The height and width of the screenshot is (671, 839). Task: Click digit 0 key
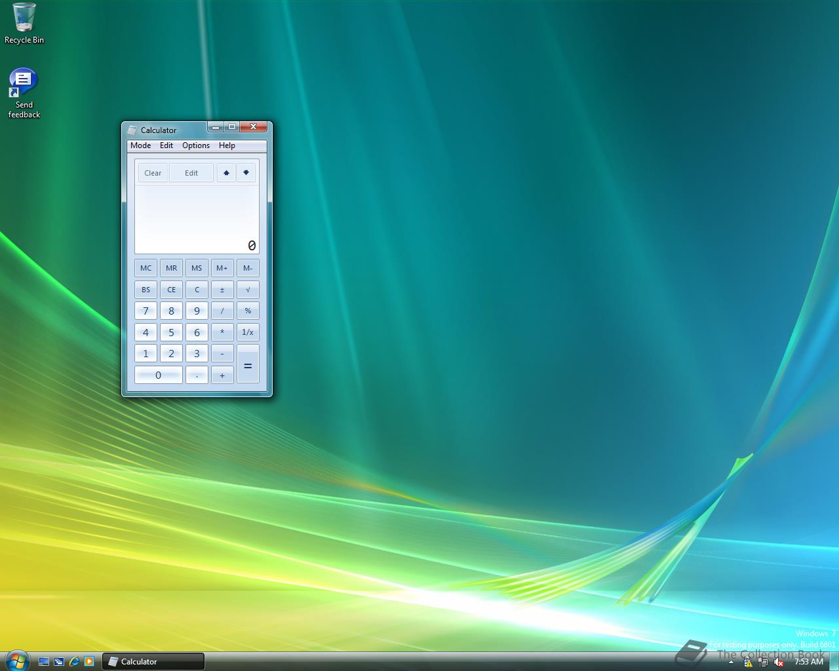(158, 375)
